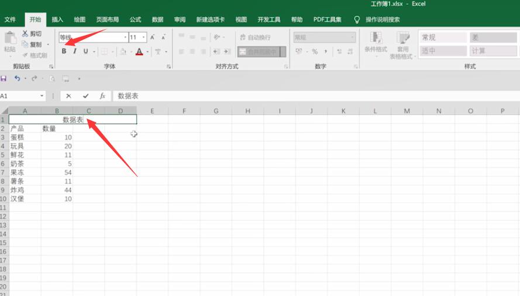The height and width of the screenshot is (296, 520).
Task: Decrease decimal places
Action: pos(350,51)
